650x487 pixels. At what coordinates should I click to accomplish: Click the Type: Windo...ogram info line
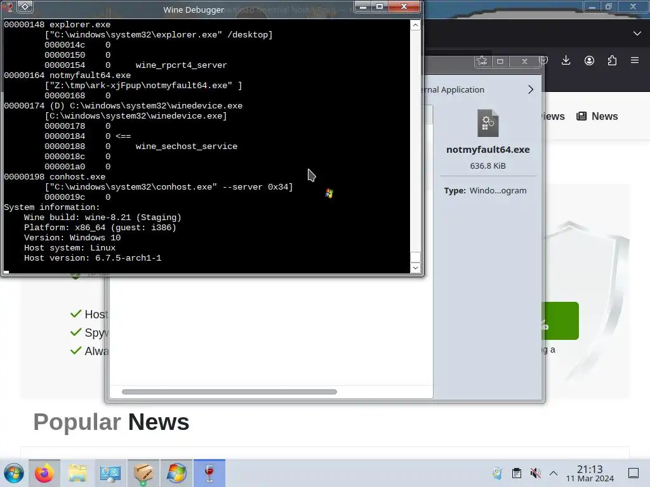486,190
